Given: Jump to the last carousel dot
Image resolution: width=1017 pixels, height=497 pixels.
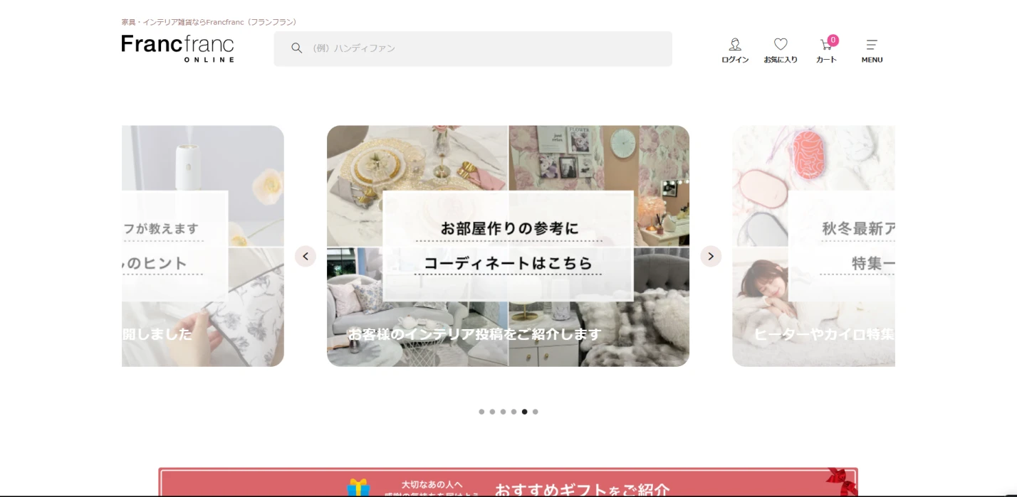Looking at the screenshot, I should pyautogui.click(x=536, y=412).
